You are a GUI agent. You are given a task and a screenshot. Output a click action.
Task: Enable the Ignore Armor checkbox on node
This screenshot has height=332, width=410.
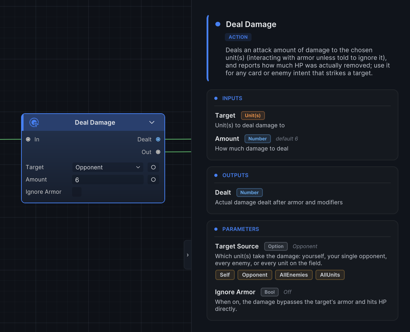(77, 192)
